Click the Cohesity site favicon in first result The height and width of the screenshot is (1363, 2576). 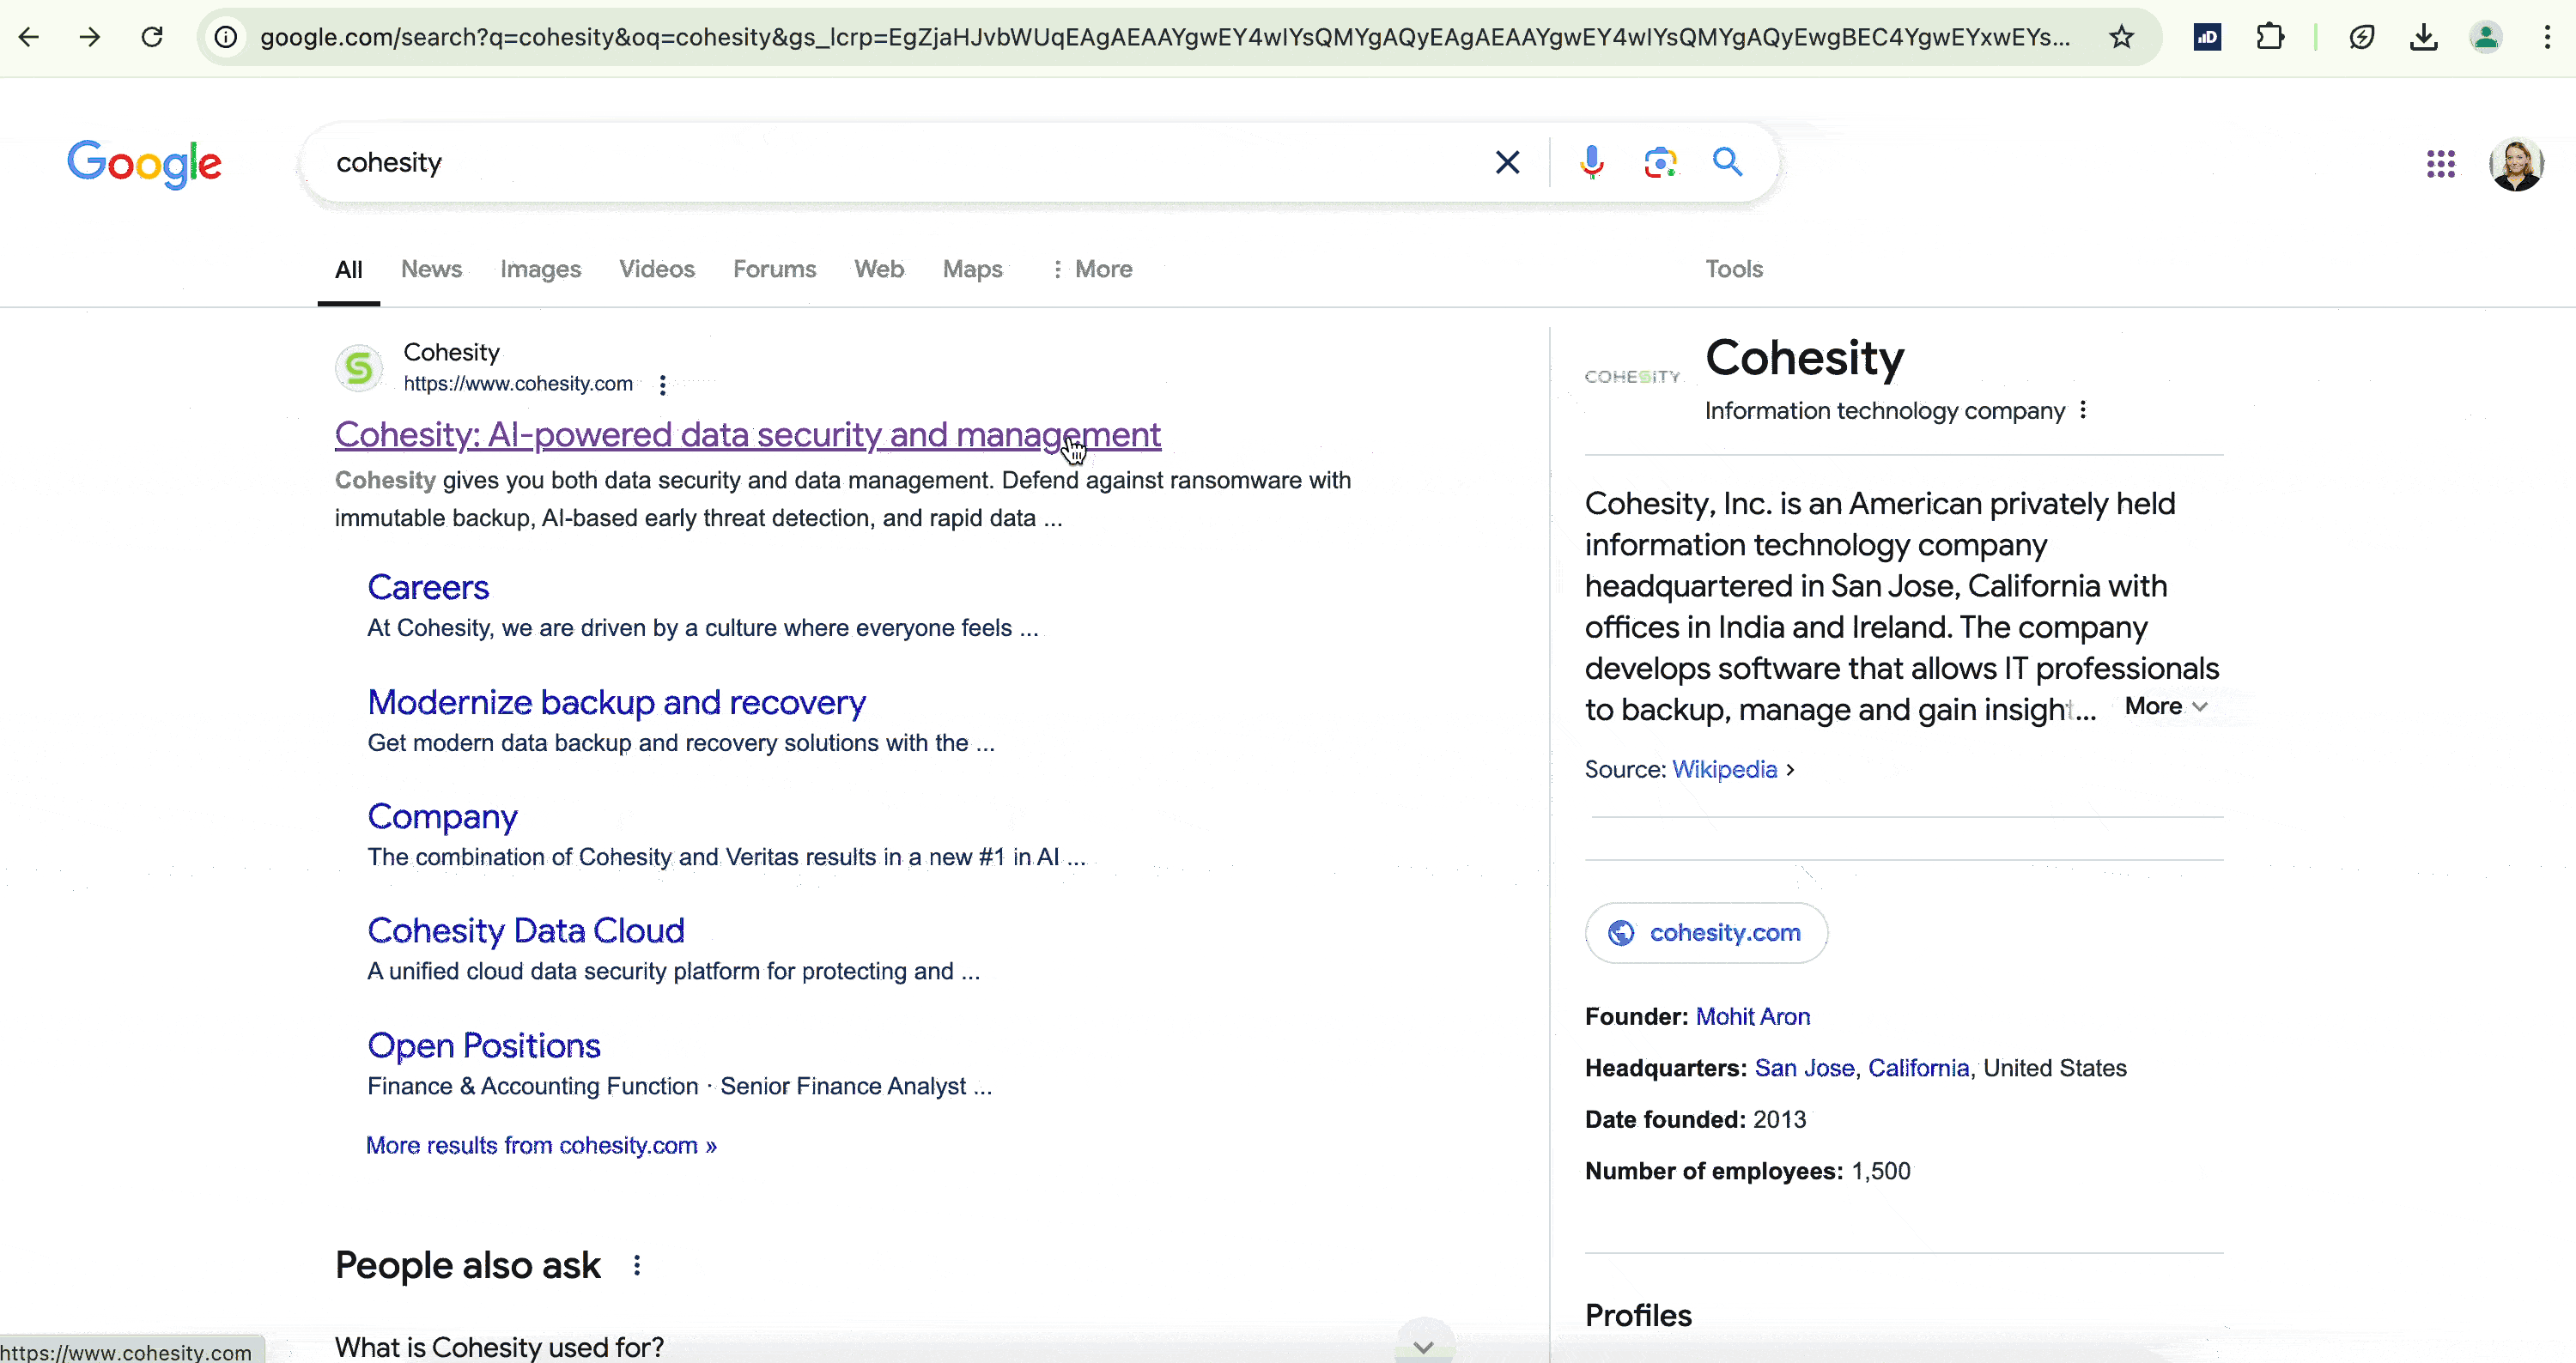359,369
